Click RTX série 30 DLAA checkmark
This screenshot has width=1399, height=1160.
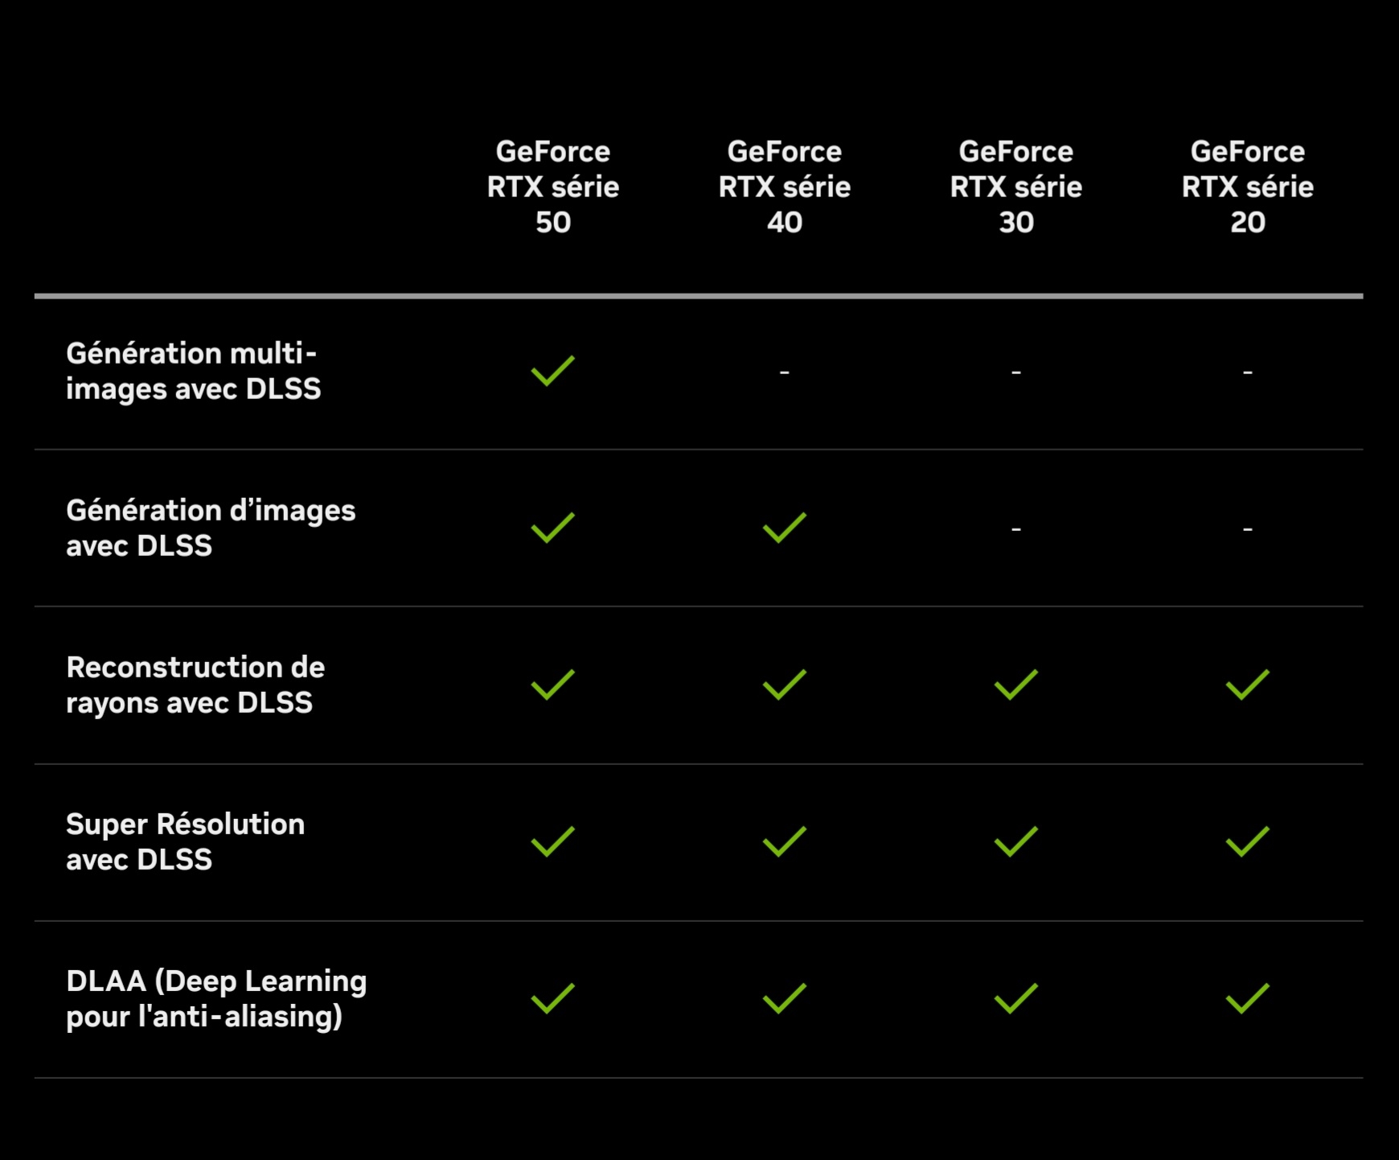click(1016, 998)
